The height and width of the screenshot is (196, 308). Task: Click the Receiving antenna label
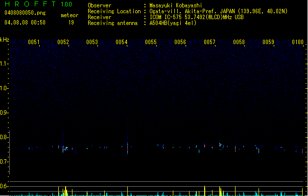[113, 23]
